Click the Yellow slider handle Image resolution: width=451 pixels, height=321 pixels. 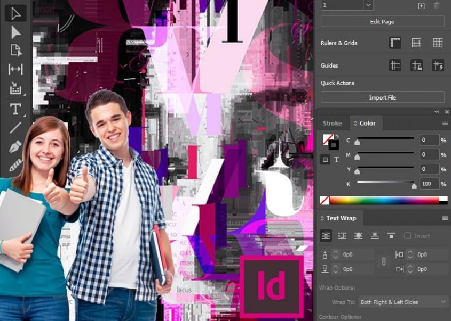[357, 172]
